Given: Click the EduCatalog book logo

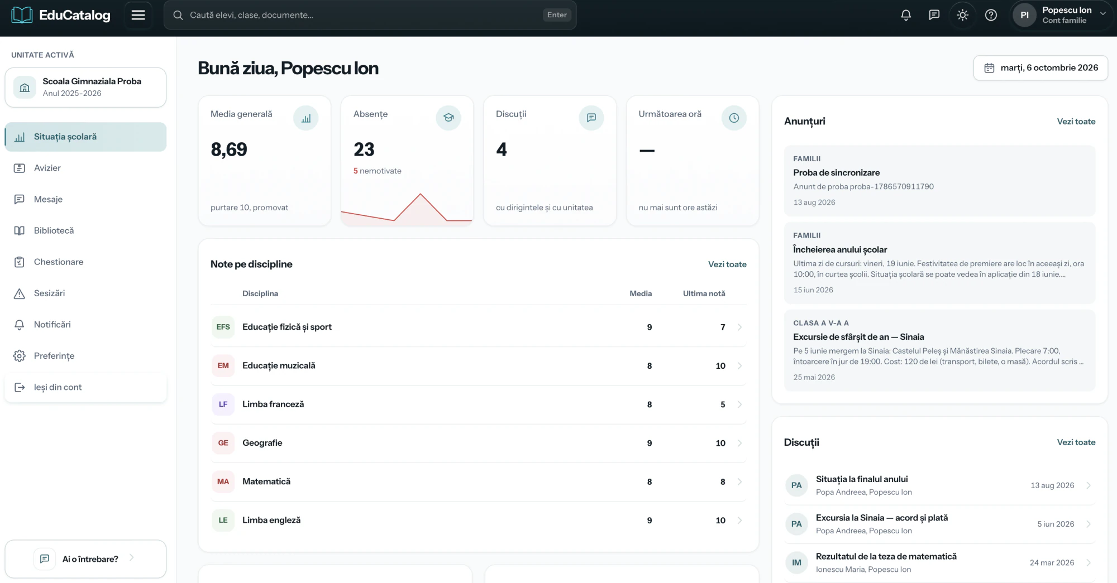Looking at the screenshot, I should 22,15.
